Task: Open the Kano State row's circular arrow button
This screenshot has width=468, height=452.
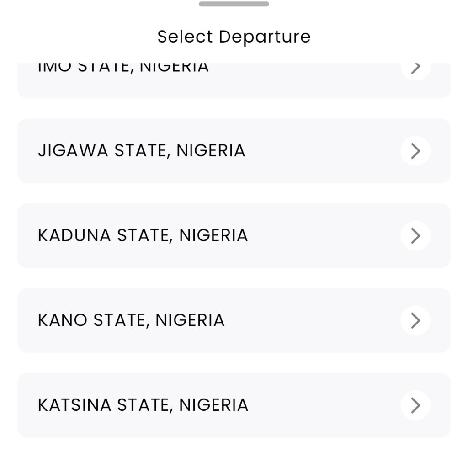Action: pos(415,320)
